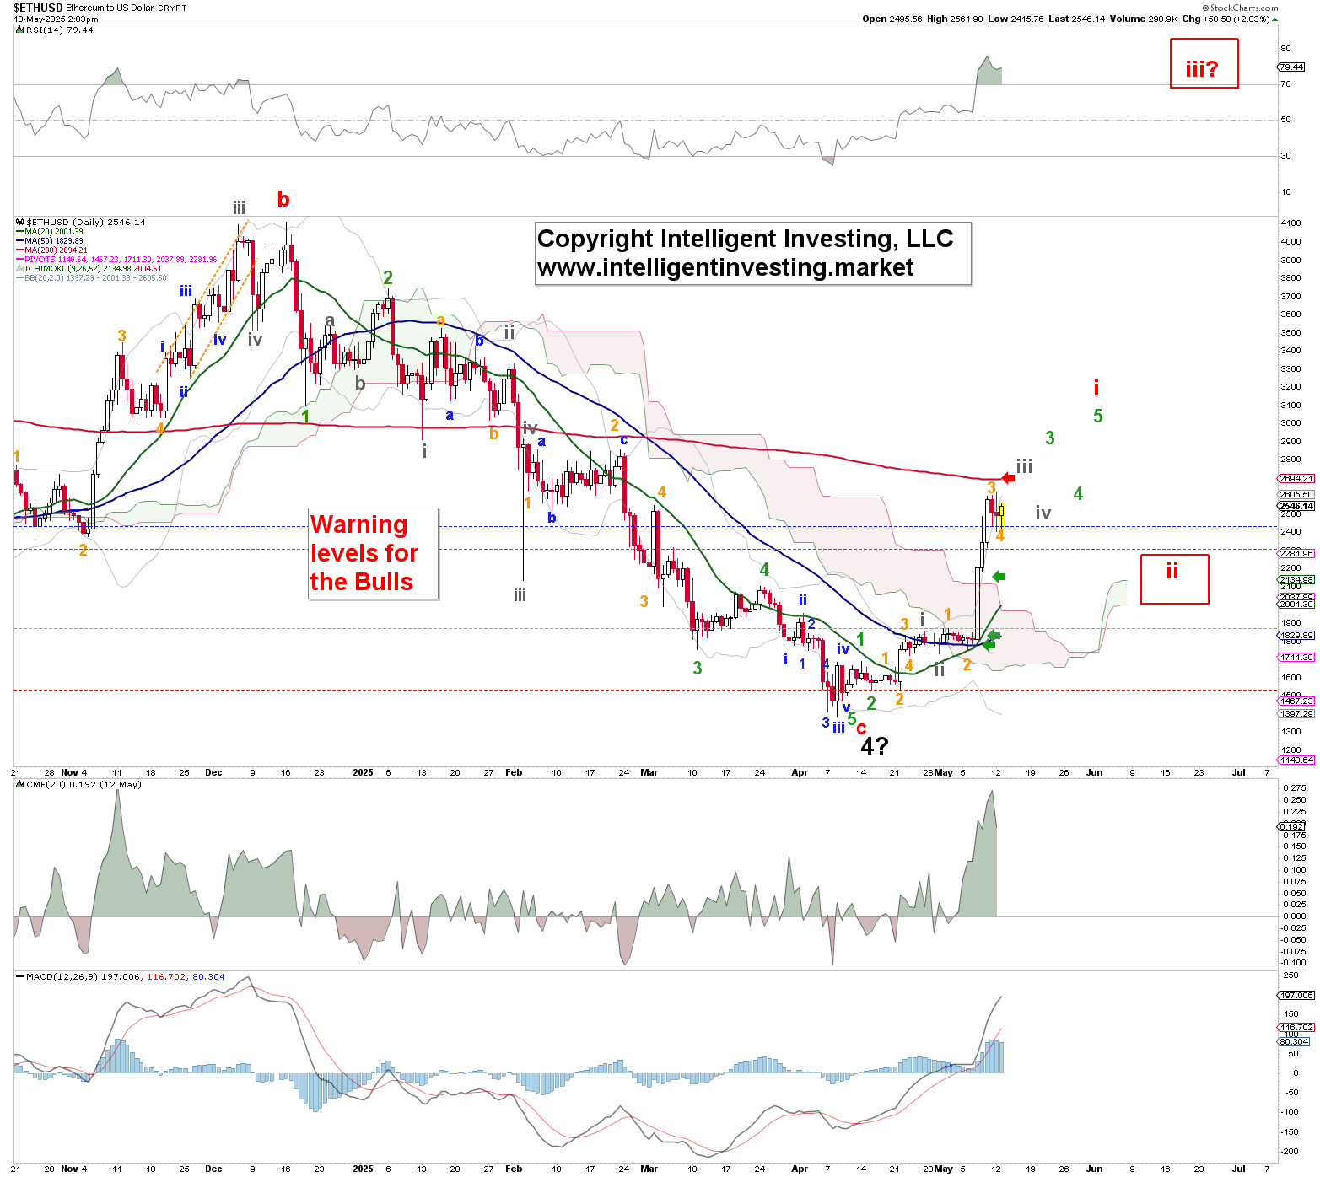1320x1177 pixels.
Task: Select the 1467.23 pivot tag on right axis
Action: (x=1296, y=701)
